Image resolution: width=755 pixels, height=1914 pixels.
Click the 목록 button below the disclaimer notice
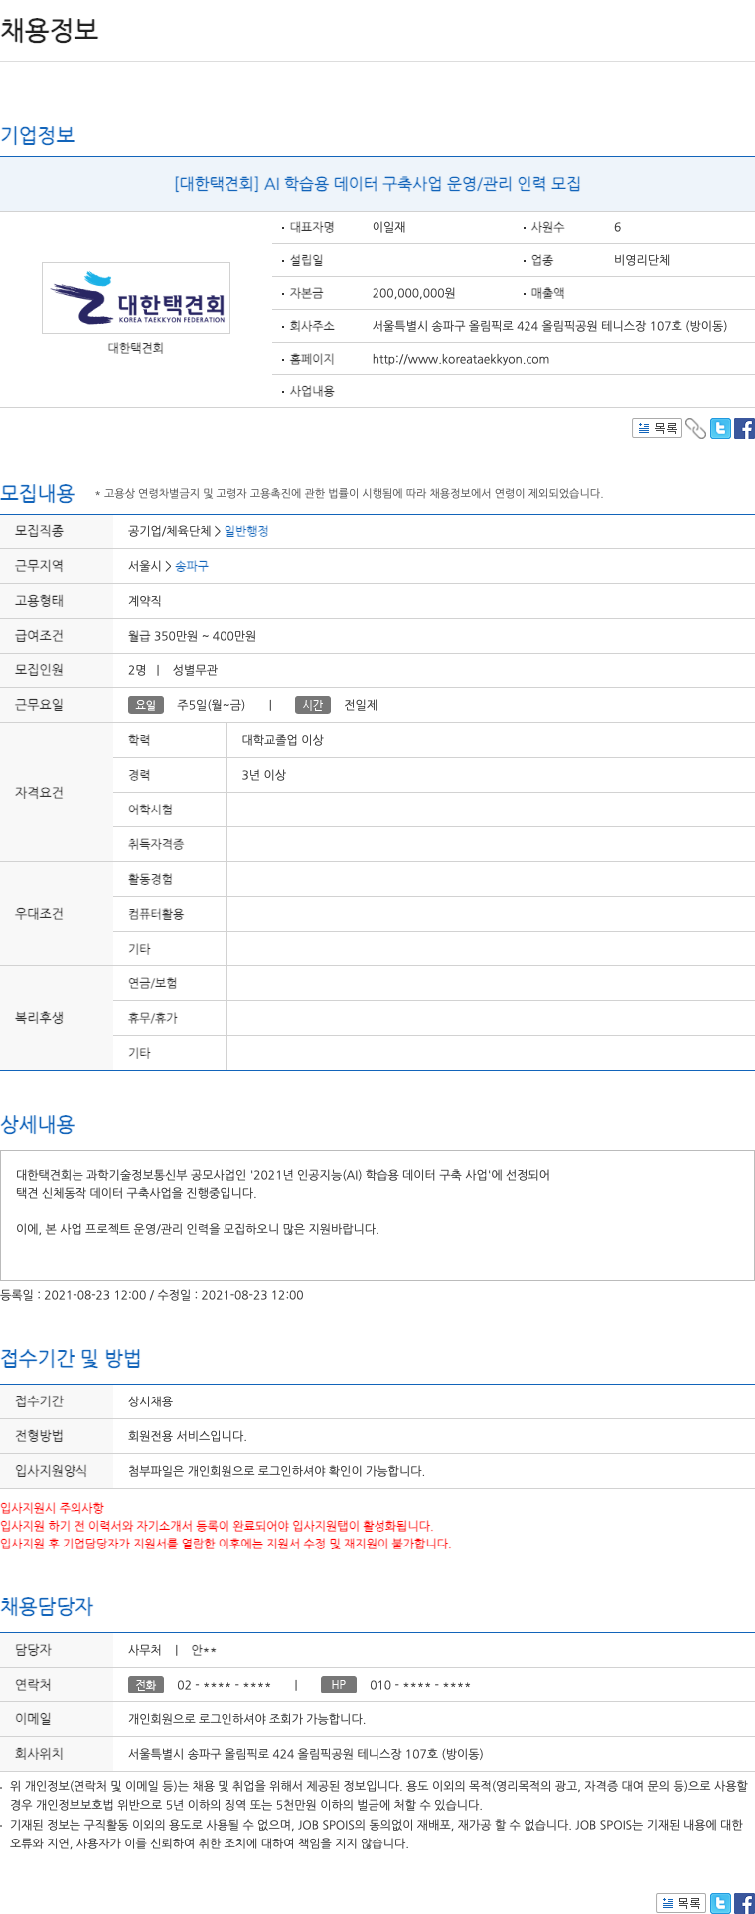click(x=680, y=1903)
